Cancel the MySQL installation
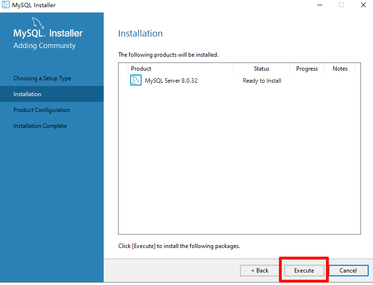The width and height of the screenshot is (373, 285). pos(348,271)
